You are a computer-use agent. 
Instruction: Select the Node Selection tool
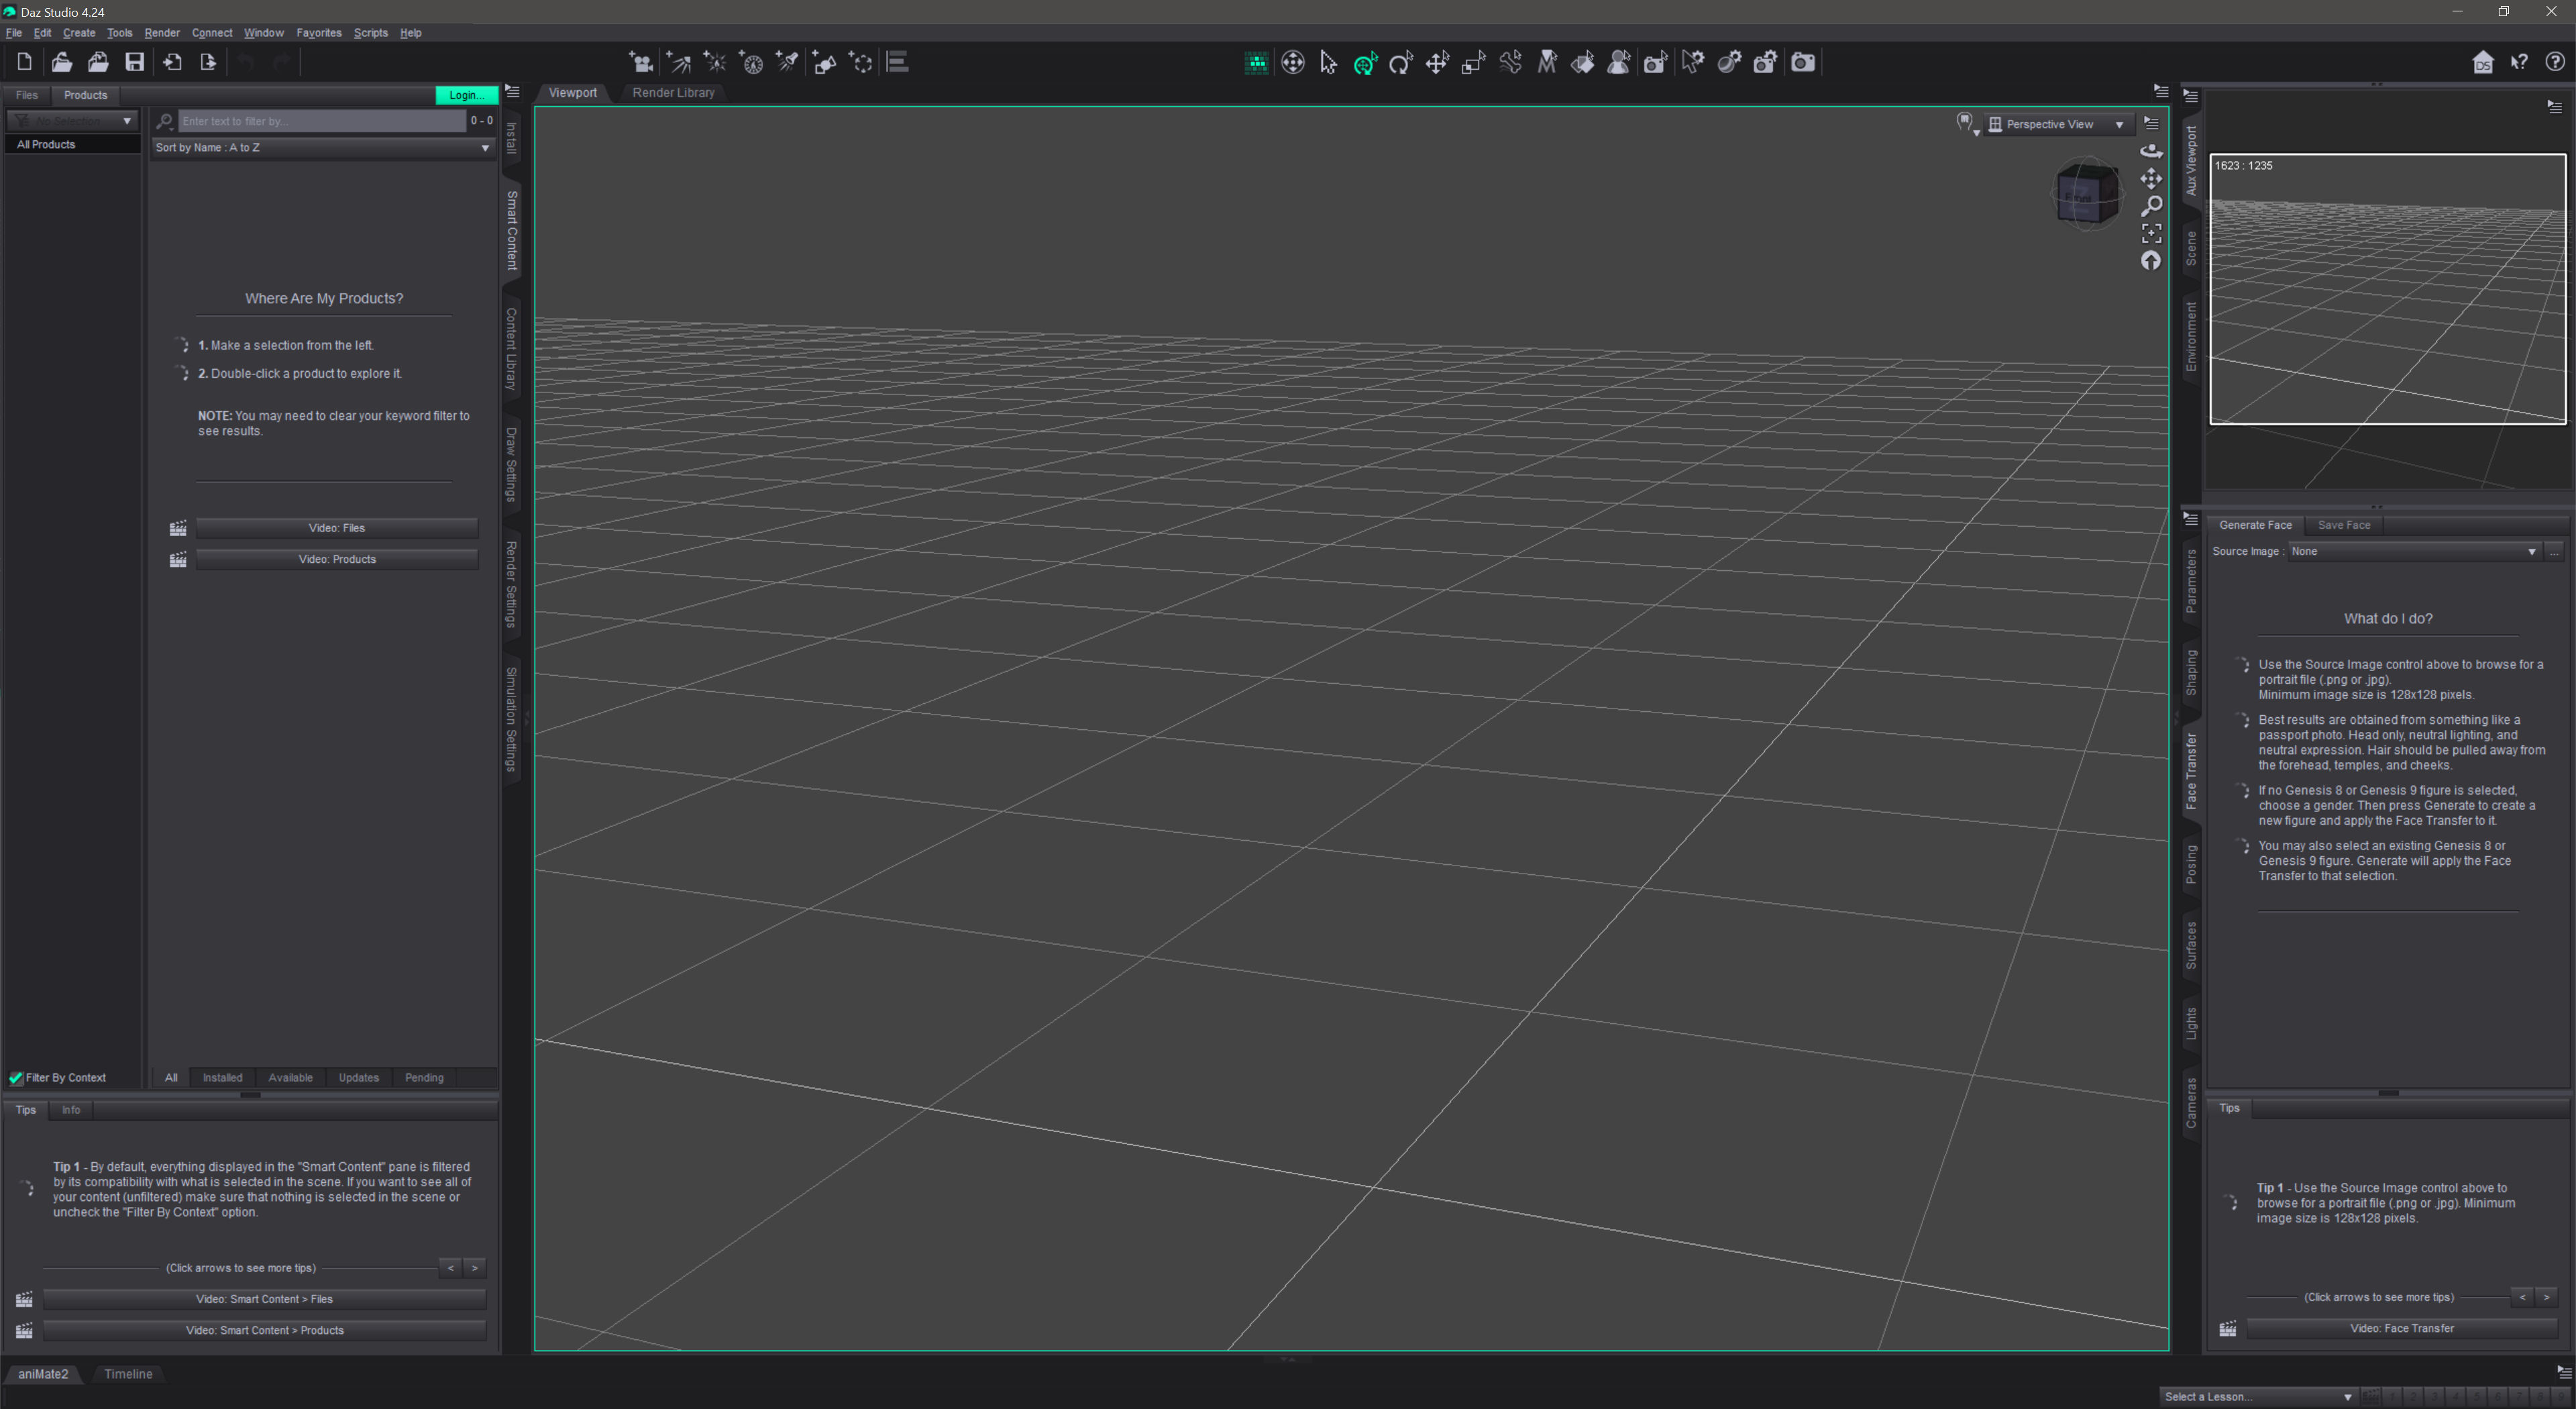(x=1328, y=62)
